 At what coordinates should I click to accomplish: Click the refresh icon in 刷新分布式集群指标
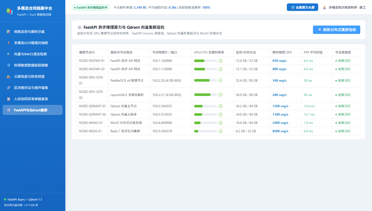[x=320, y=30]
